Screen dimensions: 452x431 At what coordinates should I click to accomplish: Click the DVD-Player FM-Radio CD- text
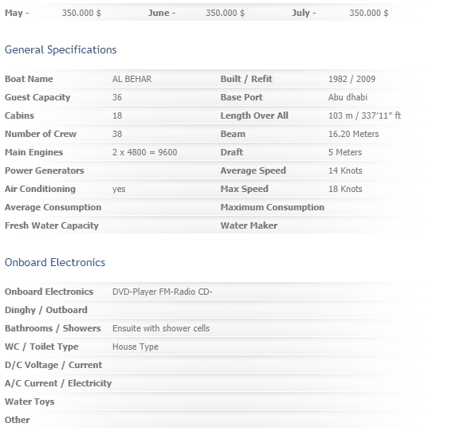[163, 292]
